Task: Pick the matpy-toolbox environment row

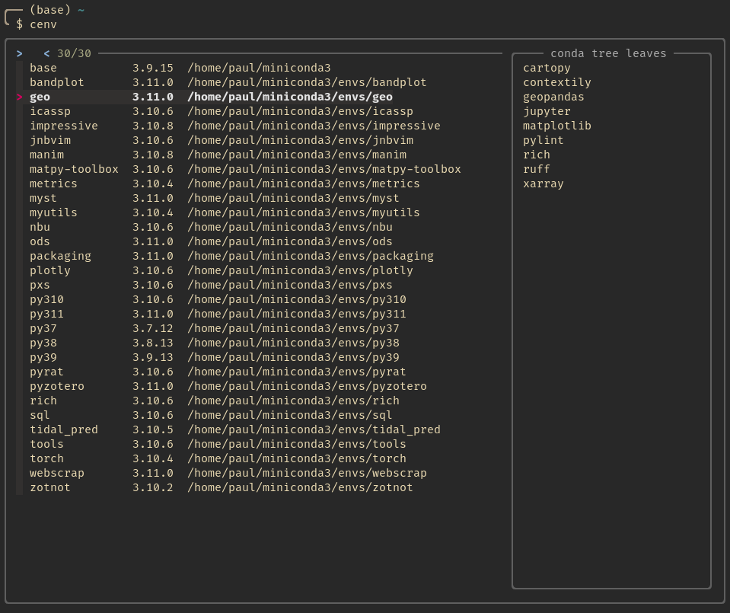Action: (74, 169)
